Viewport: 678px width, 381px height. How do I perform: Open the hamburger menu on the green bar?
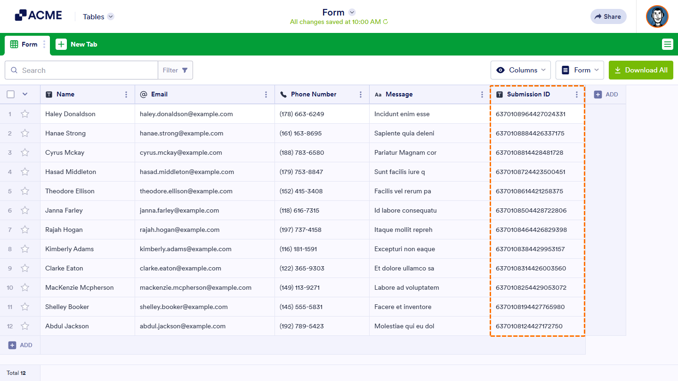click(x=668, y=44)
